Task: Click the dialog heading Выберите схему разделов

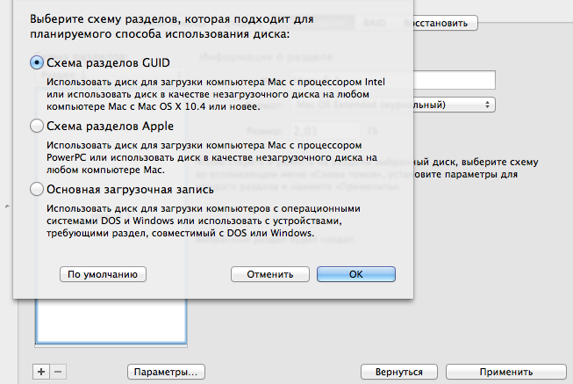Action: tap(172, 26)
